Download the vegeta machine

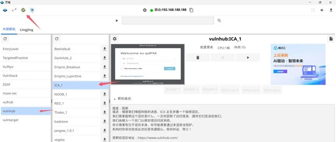104,139
